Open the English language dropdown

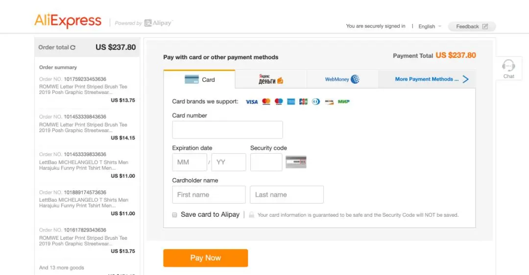(x=430, y=26)
